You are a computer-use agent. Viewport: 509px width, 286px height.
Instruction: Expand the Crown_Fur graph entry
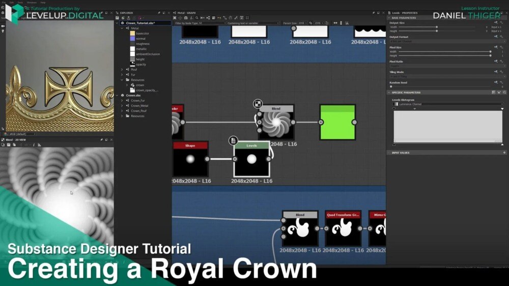point(122,100)
